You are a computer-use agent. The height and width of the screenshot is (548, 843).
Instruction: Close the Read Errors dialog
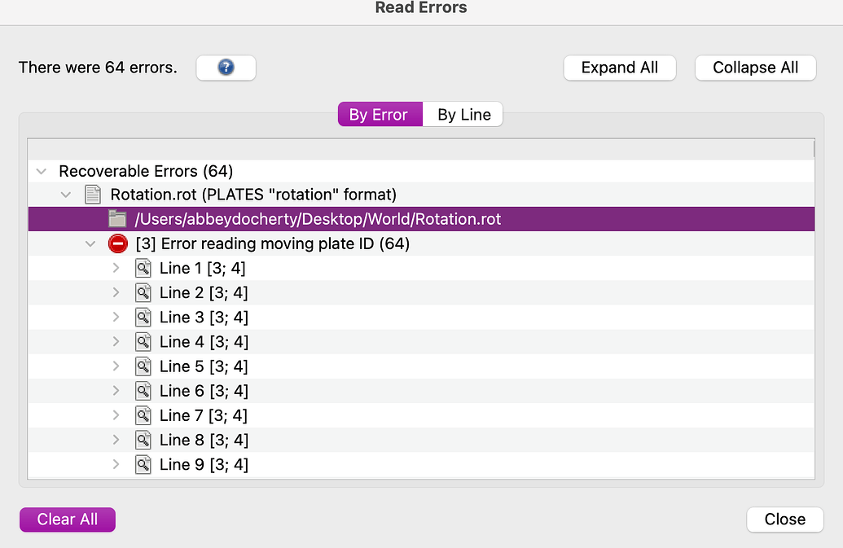(785, 520)
